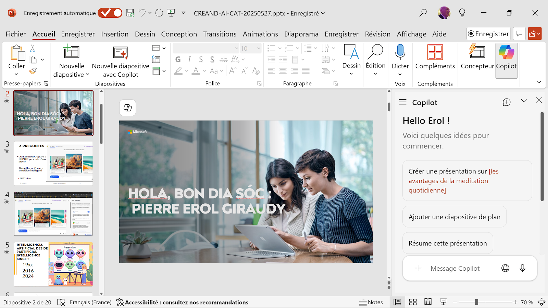This screenshot has height=308, width=548.
Task: Click the font color button with red underline
Action: (x=196, y=71)
